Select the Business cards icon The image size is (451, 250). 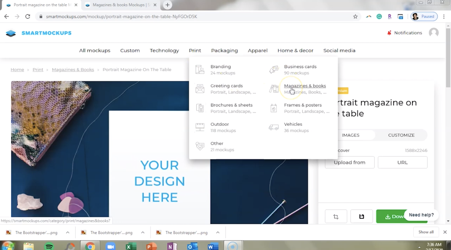[273, 69]
